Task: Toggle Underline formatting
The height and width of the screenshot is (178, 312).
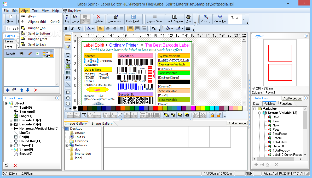Action: pos(79,29)
